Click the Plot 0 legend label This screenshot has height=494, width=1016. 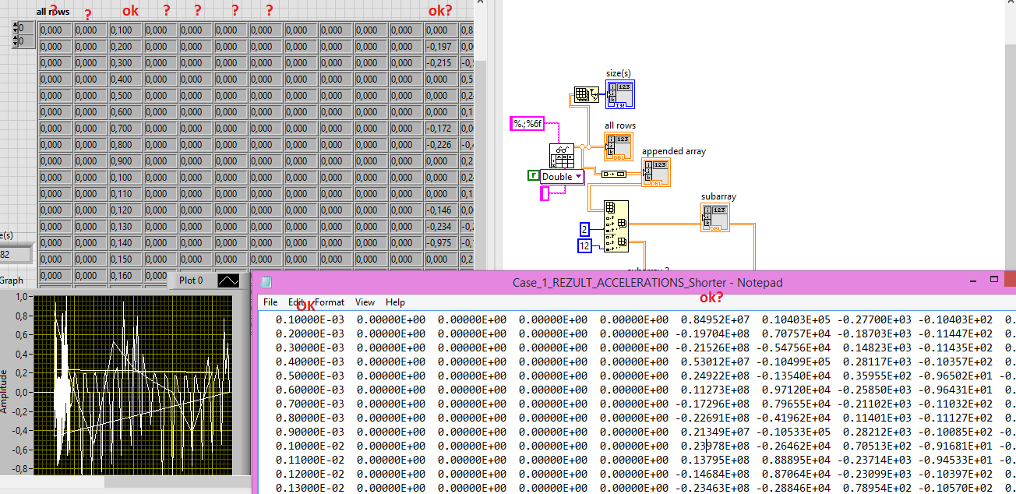click(x=191, y=281)
